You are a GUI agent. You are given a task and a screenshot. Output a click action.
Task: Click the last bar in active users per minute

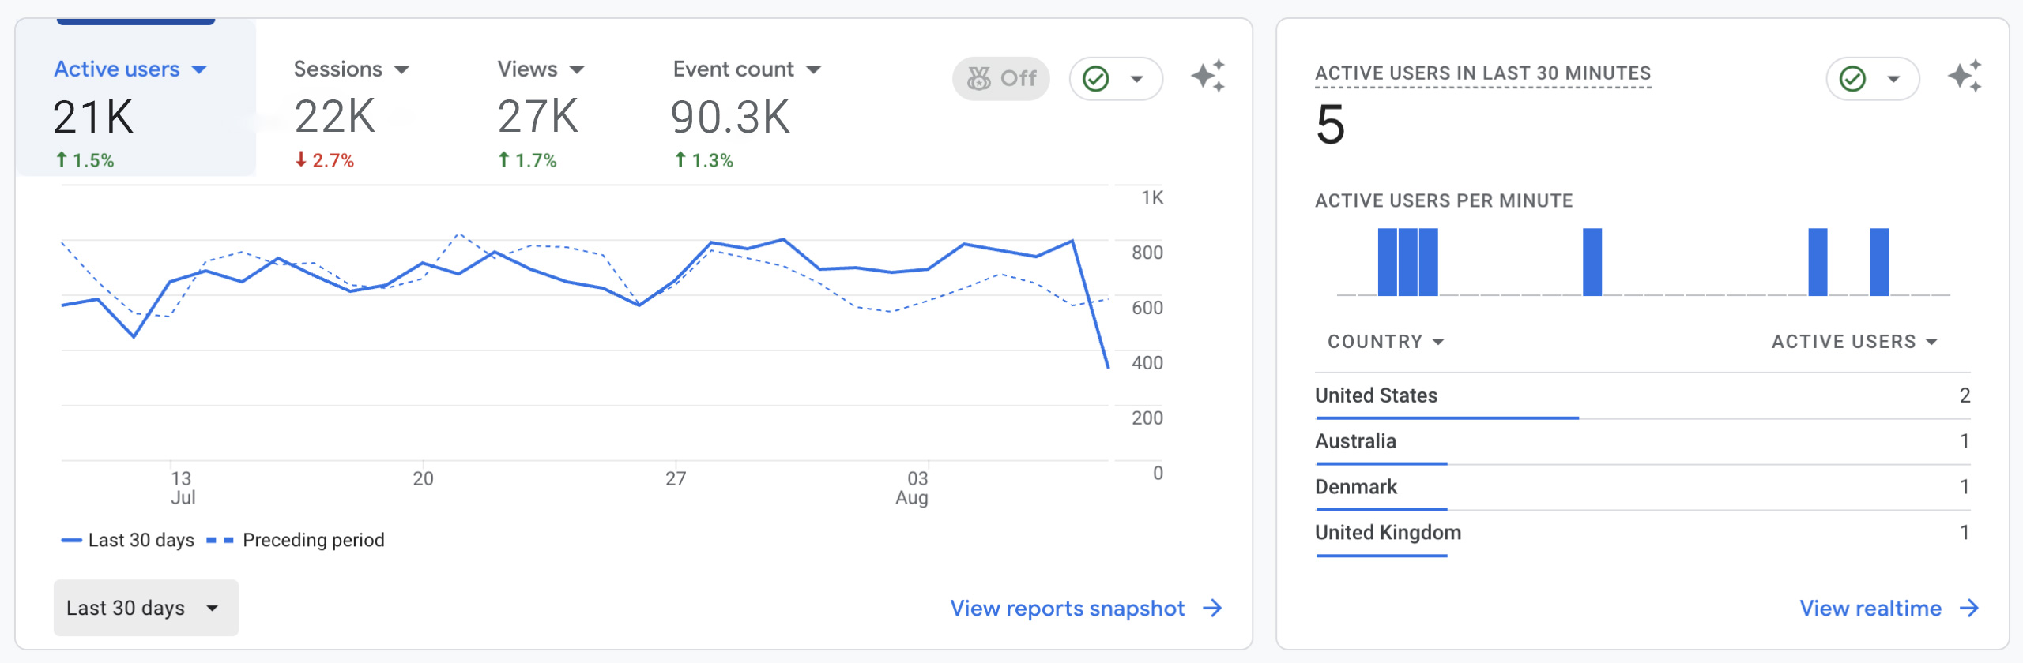(x=1878, y=262)
